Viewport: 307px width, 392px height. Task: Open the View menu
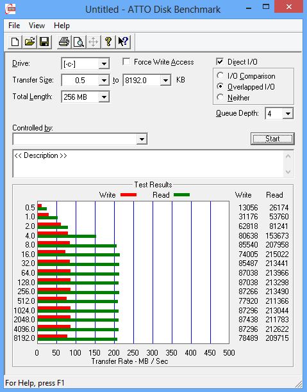click(37, 26)
